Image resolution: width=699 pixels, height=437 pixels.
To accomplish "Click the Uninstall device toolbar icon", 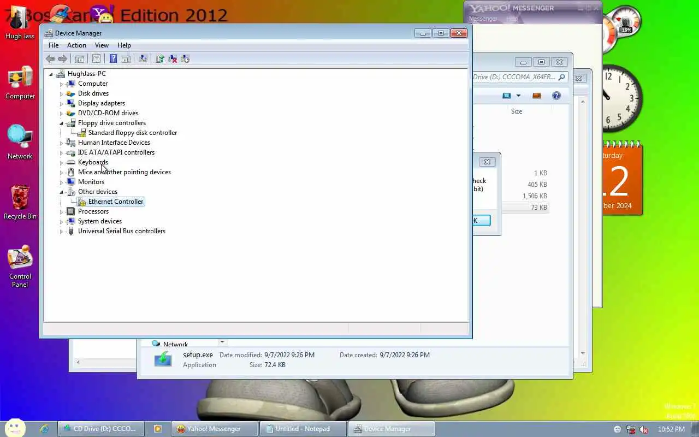I will click(173, 59).
